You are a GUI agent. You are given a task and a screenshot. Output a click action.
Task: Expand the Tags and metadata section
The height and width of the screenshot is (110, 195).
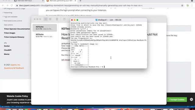pyautogui.click(x=10, y=17)
